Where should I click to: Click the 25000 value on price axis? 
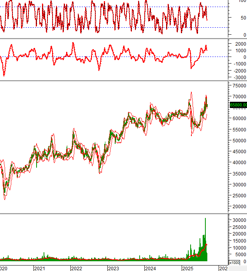[239, 195]
